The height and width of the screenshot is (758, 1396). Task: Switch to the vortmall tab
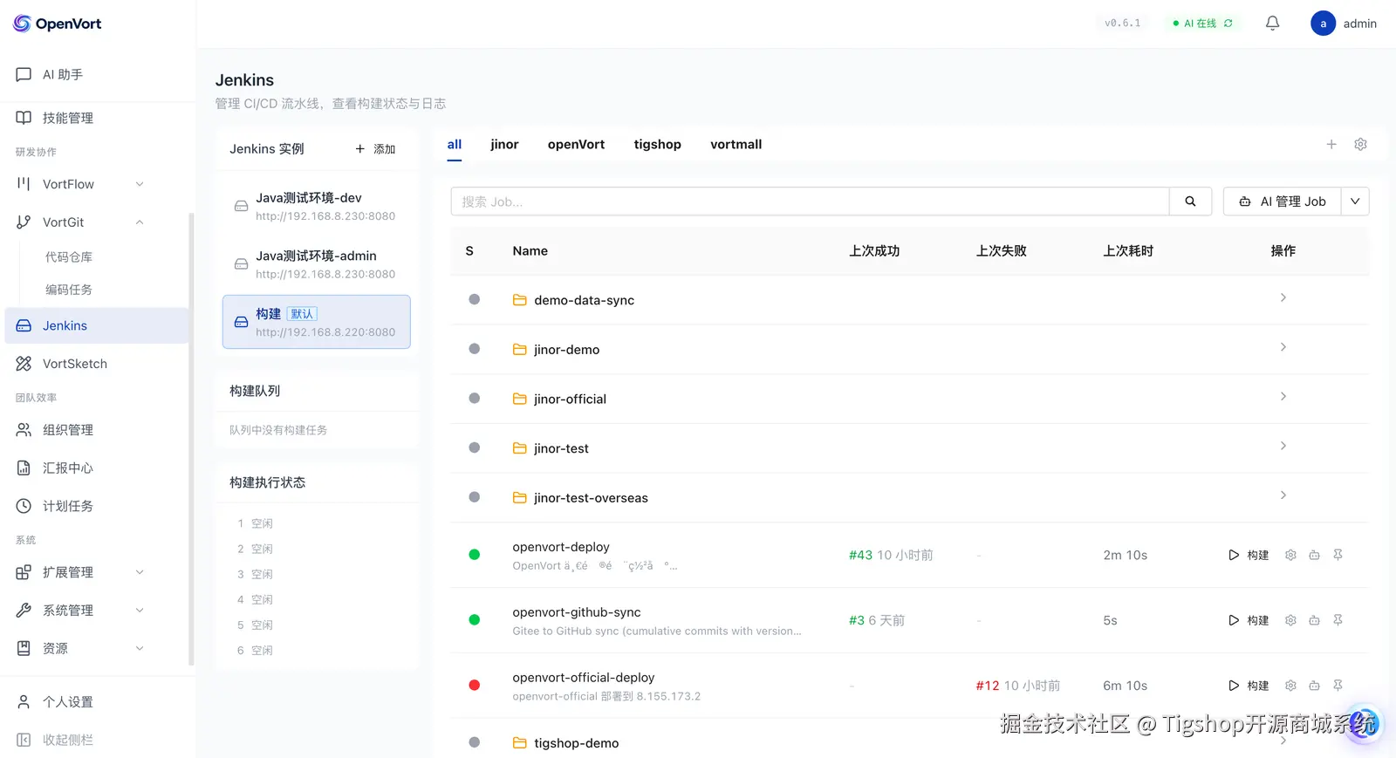tap(736, 145)
